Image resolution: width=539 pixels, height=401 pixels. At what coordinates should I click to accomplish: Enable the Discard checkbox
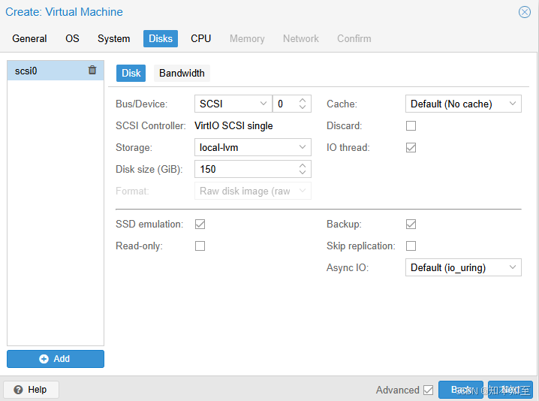[x=411, y=126]
